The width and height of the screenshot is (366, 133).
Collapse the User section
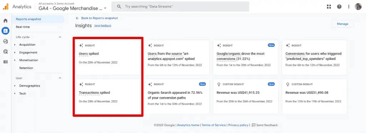pos(60,78)
